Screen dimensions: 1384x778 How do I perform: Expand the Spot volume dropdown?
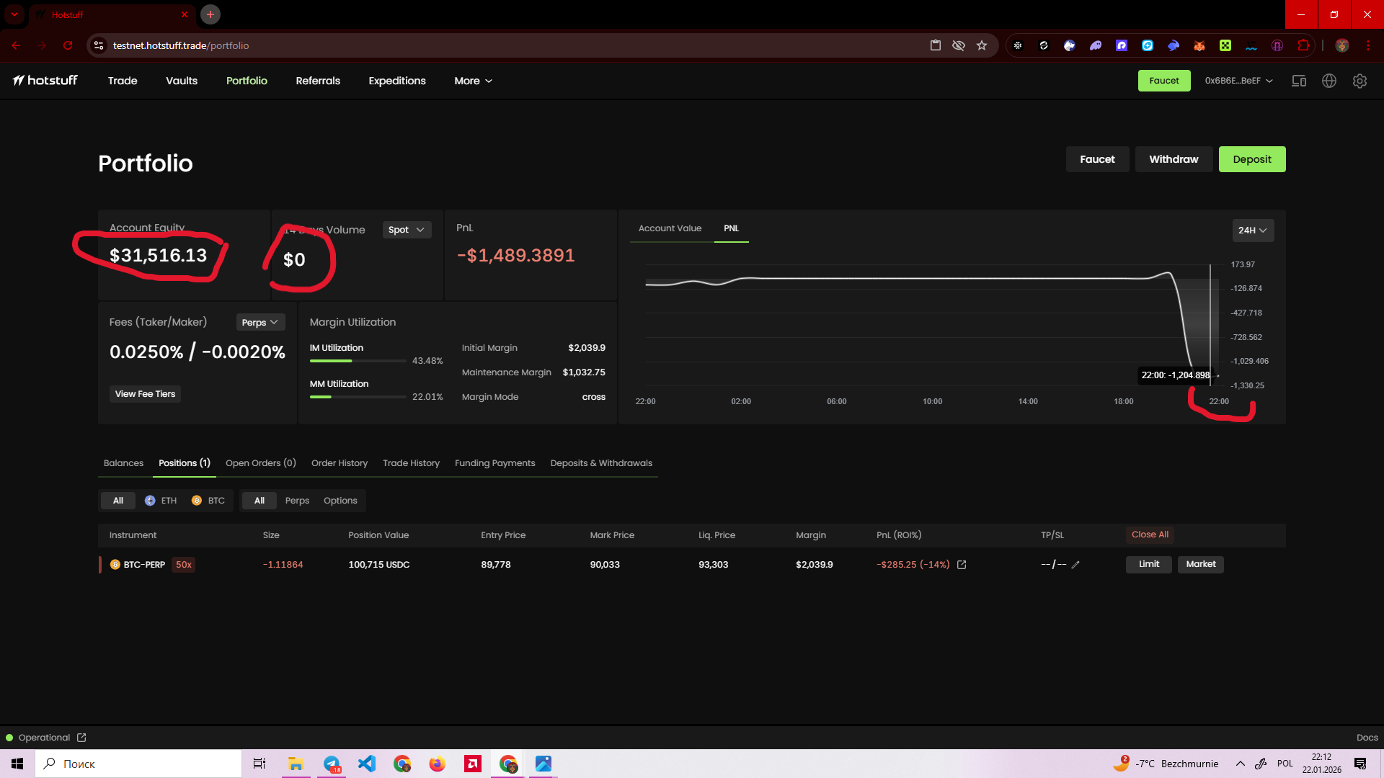[x=407, y=230]
